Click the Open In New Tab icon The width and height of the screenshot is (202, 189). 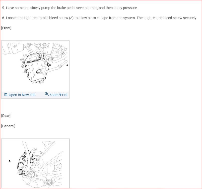pos(6,95)
